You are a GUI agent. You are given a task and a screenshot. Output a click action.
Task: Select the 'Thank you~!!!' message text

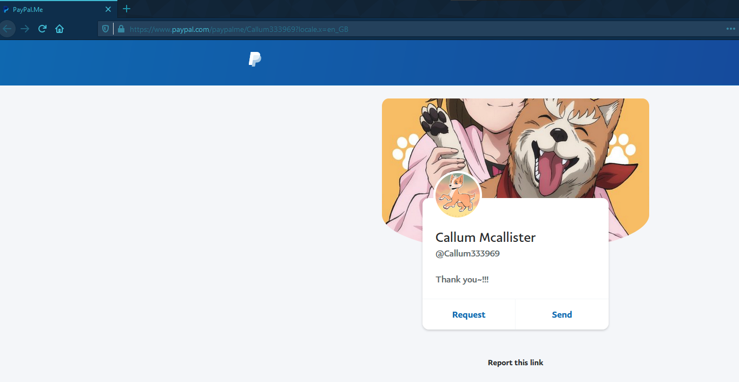(x=462, y=279)
